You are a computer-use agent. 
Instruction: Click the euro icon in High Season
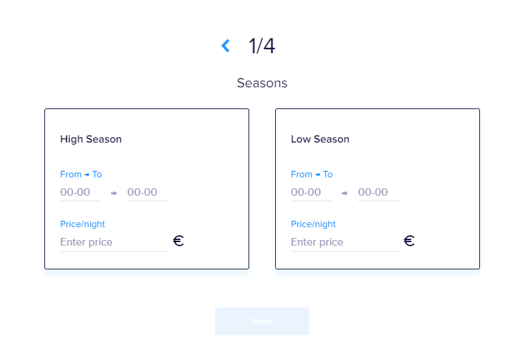coord(178,241)
